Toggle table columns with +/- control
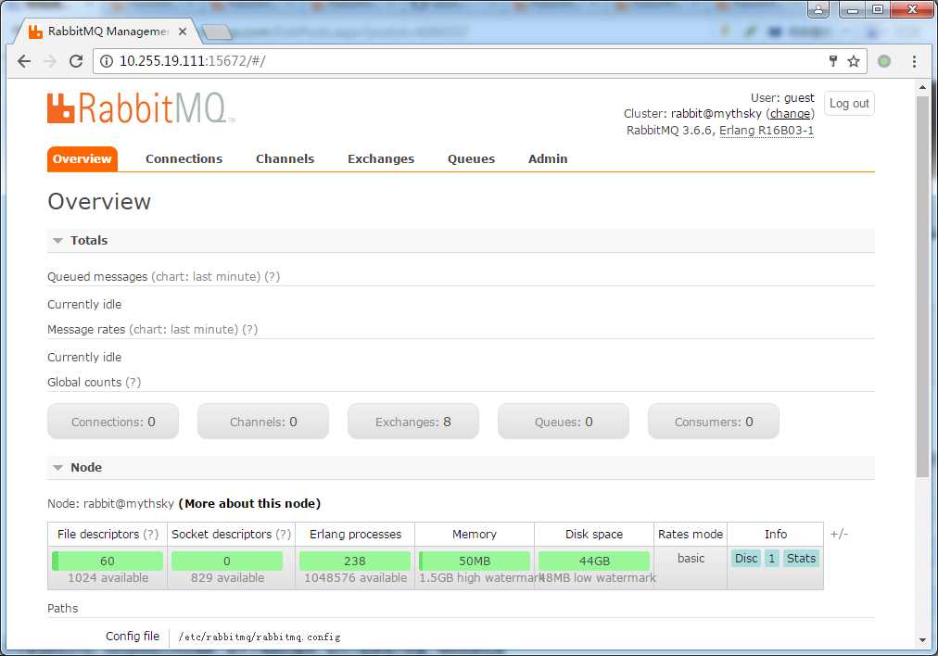Viewport: 938px width, 656px height. pos(840,534)
